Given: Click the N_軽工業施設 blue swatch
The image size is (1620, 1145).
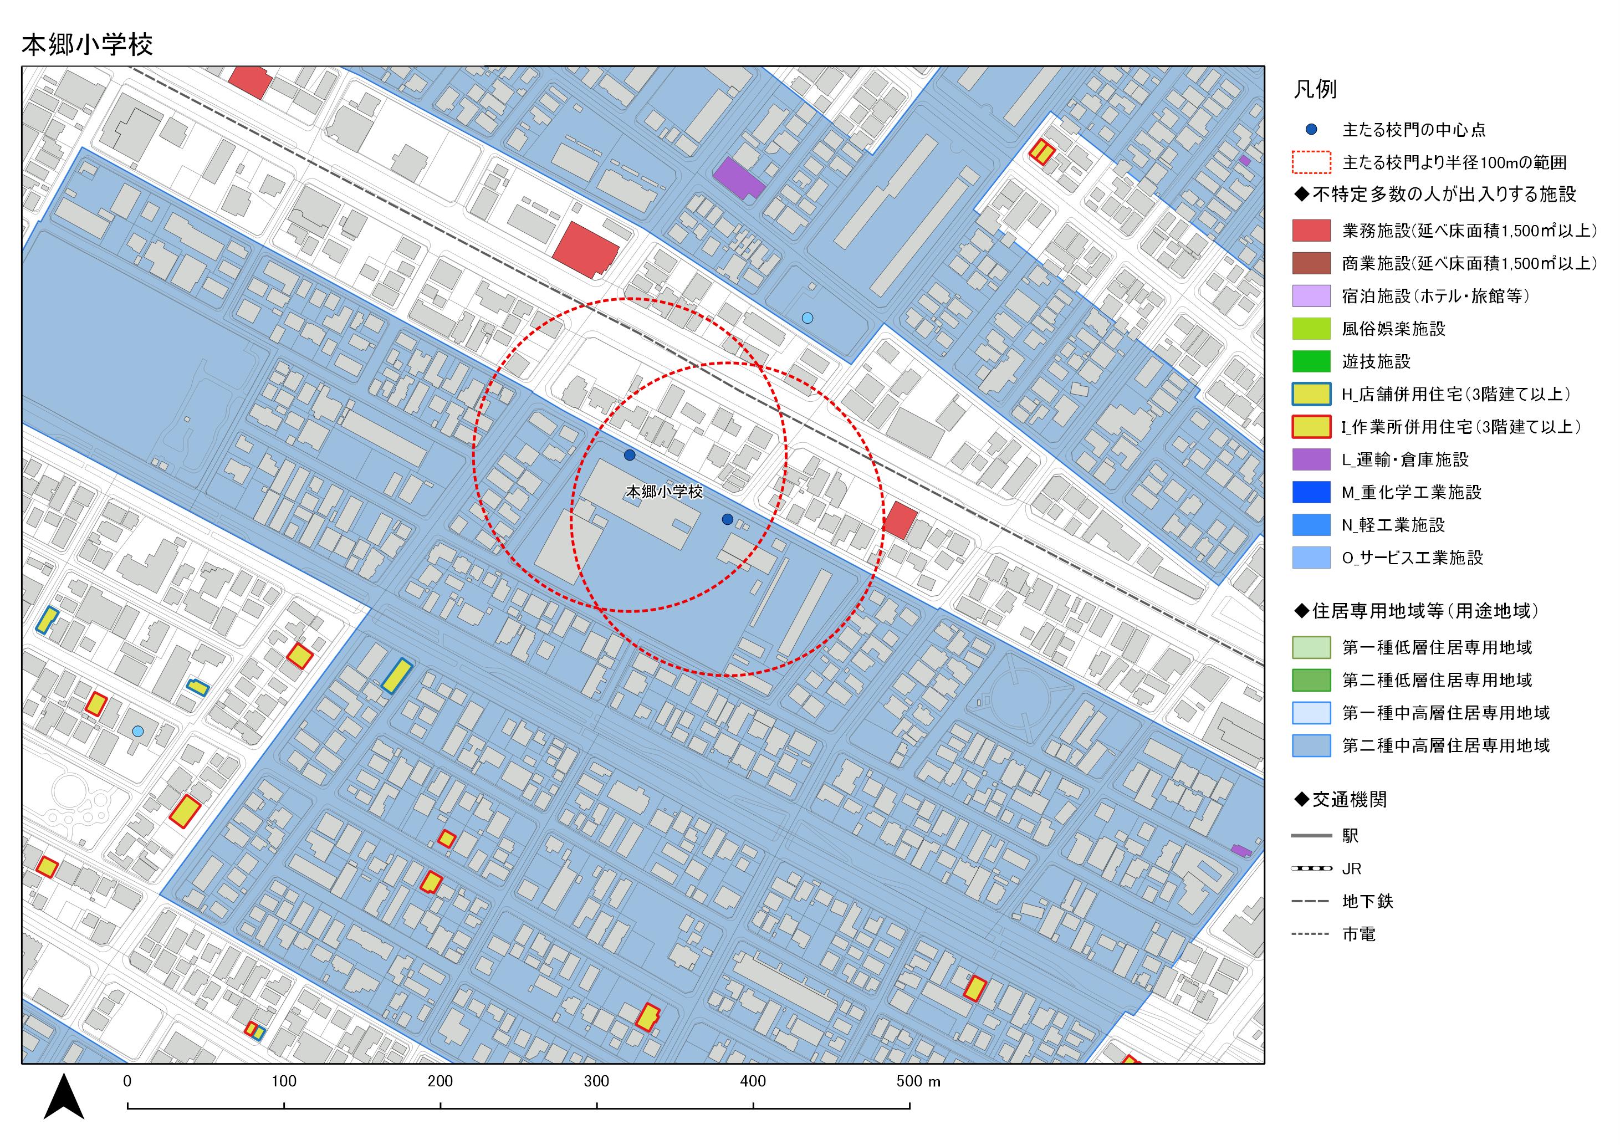Looking at the screenshot, I should coord(1311,525).
